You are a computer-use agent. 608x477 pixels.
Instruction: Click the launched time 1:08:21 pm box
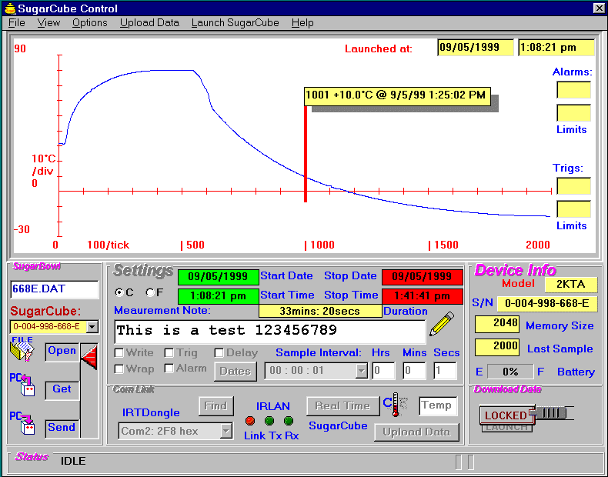tap(556, 47)
